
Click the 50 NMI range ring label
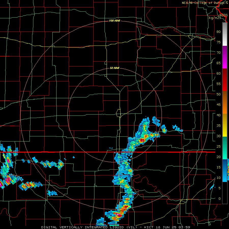[x=114, y=68]
